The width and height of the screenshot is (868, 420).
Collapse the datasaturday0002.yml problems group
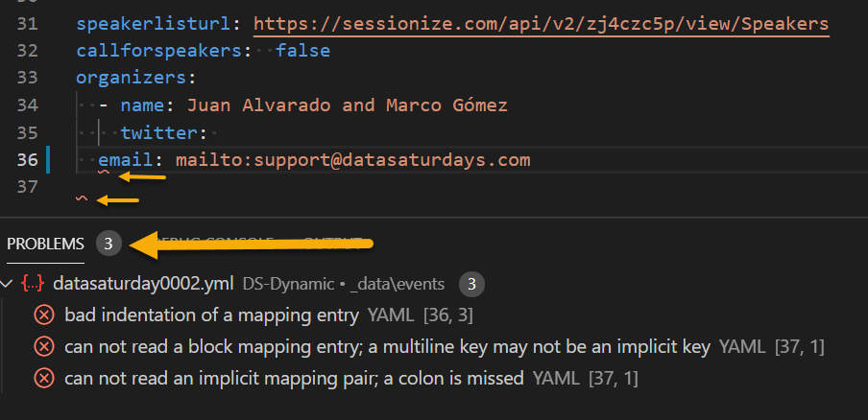click(x=7, y=284)
